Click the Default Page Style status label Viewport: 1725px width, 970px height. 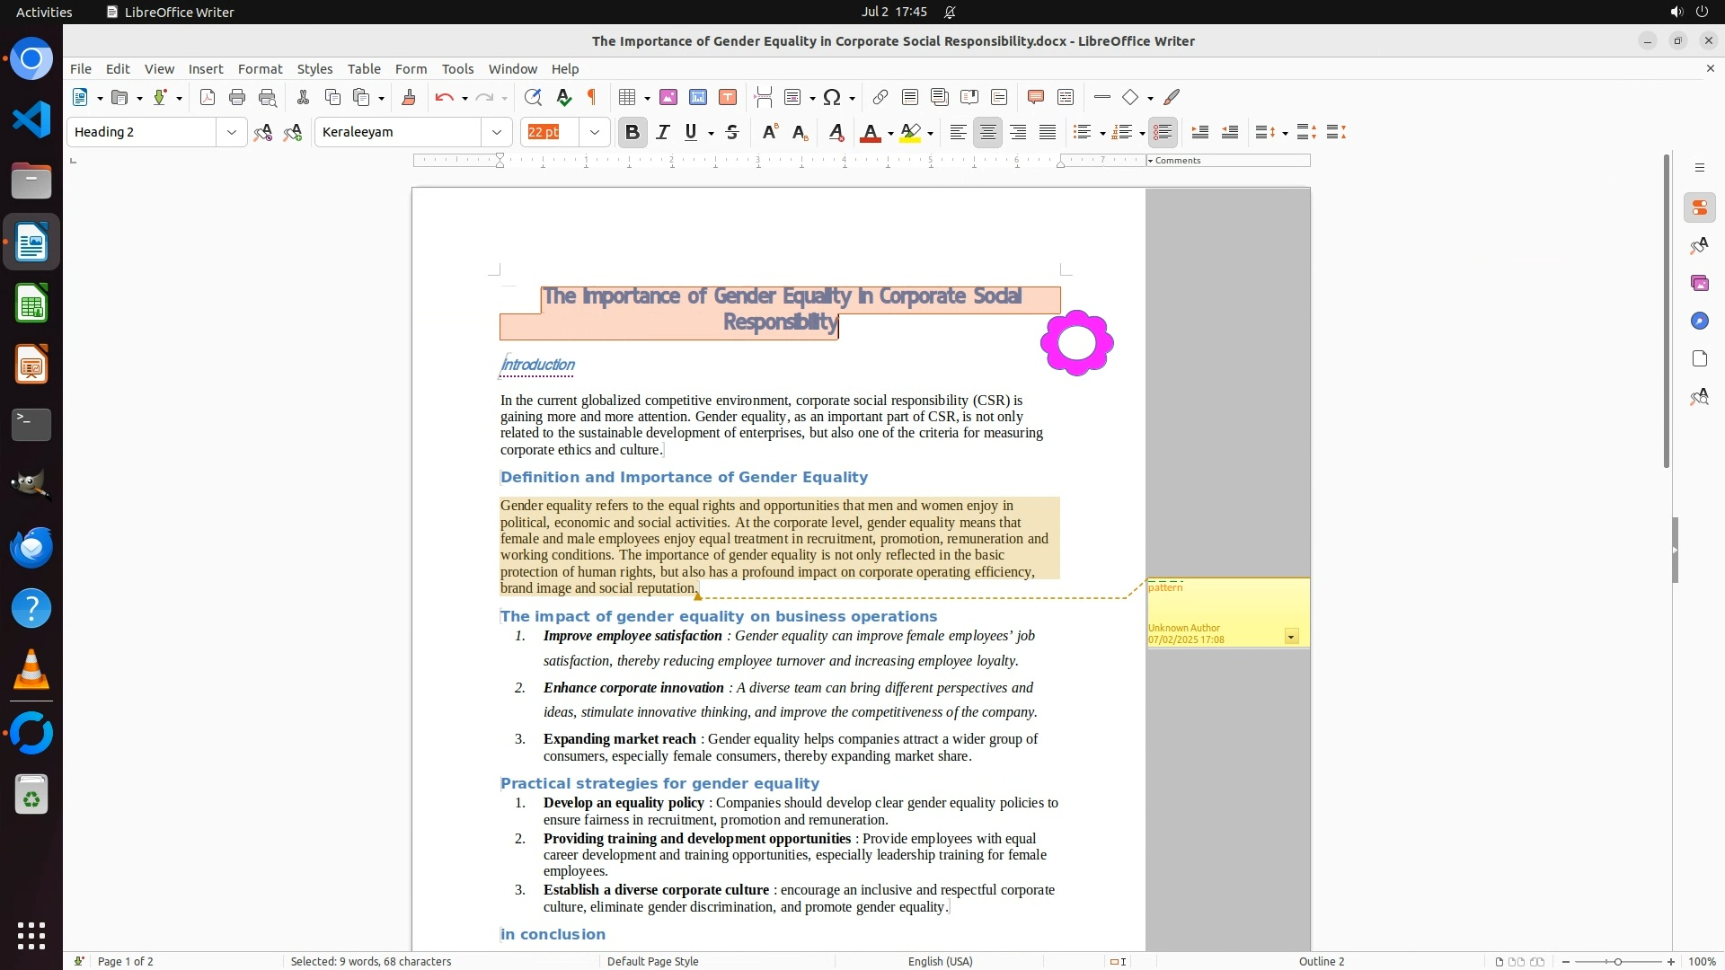pos(652,961)
